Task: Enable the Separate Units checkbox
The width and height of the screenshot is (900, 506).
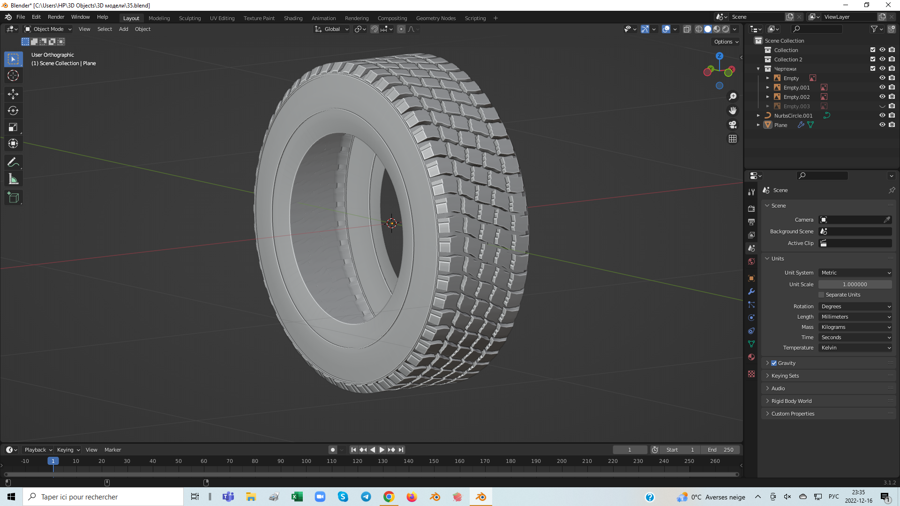Action: pyautogui.click(x=821, y=295)
